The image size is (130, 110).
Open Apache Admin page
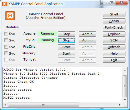tap(87, 34)
